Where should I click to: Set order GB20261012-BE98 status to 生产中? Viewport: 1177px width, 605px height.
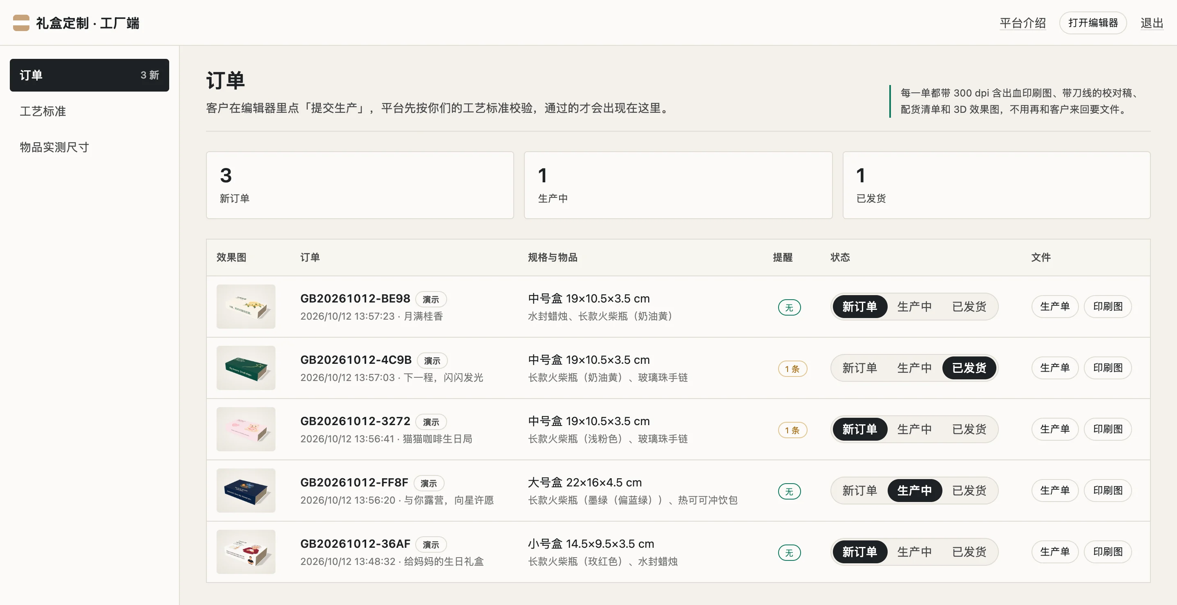point(914,307)
